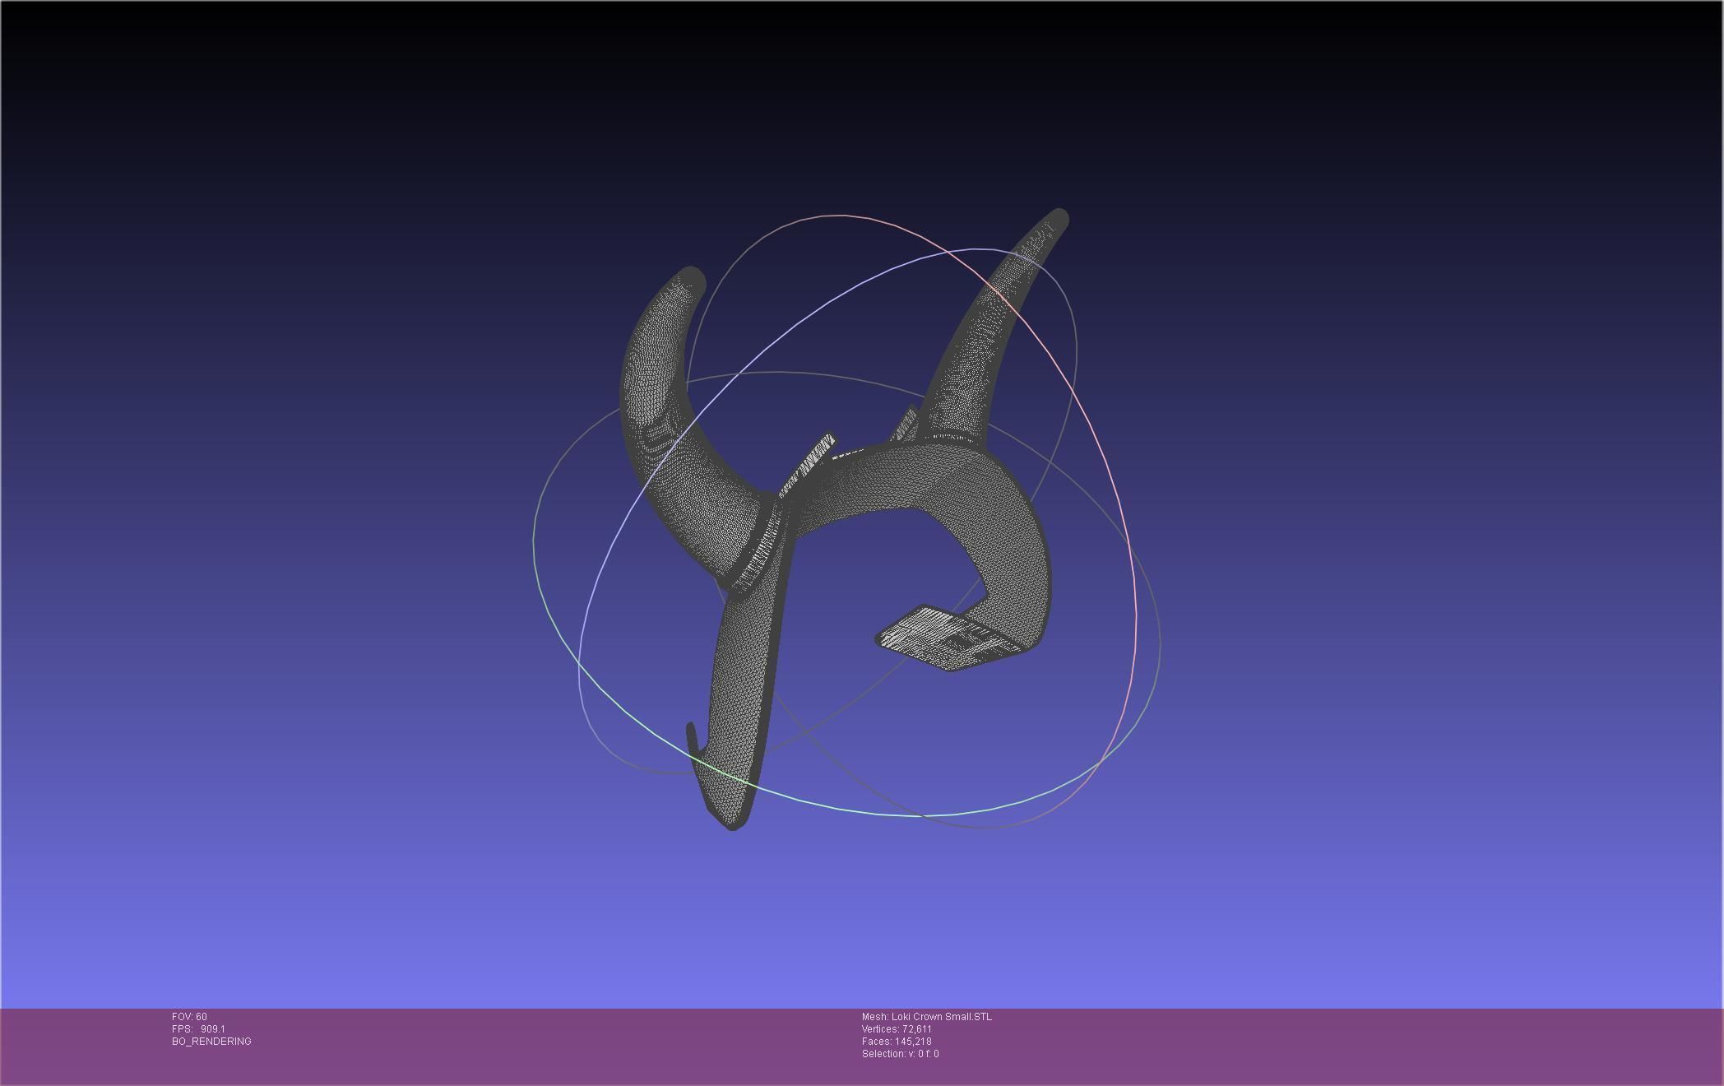The image size is (1724, 1086).
Task: Click the 'FOV: 60' status text
Action: click(x=189, y=1017)
